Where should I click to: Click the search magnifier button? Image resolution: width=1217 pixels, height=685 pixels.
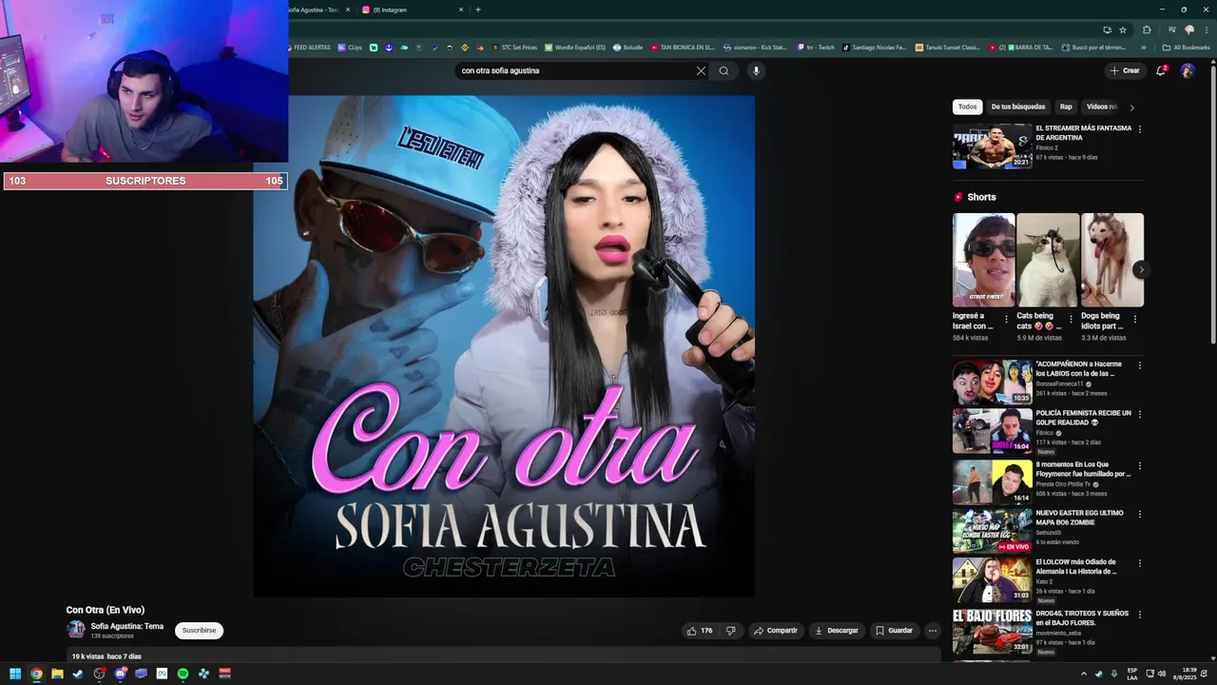coord(724,70)
